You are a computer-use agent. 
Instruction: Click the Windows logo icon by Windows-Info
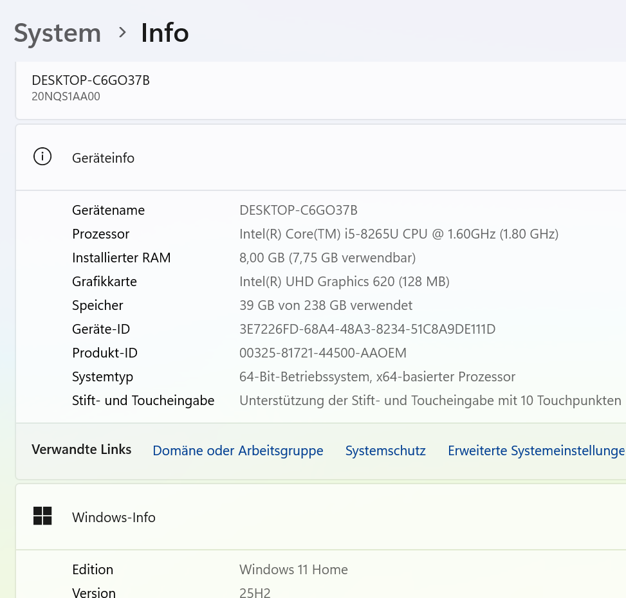tap(42, 516)
